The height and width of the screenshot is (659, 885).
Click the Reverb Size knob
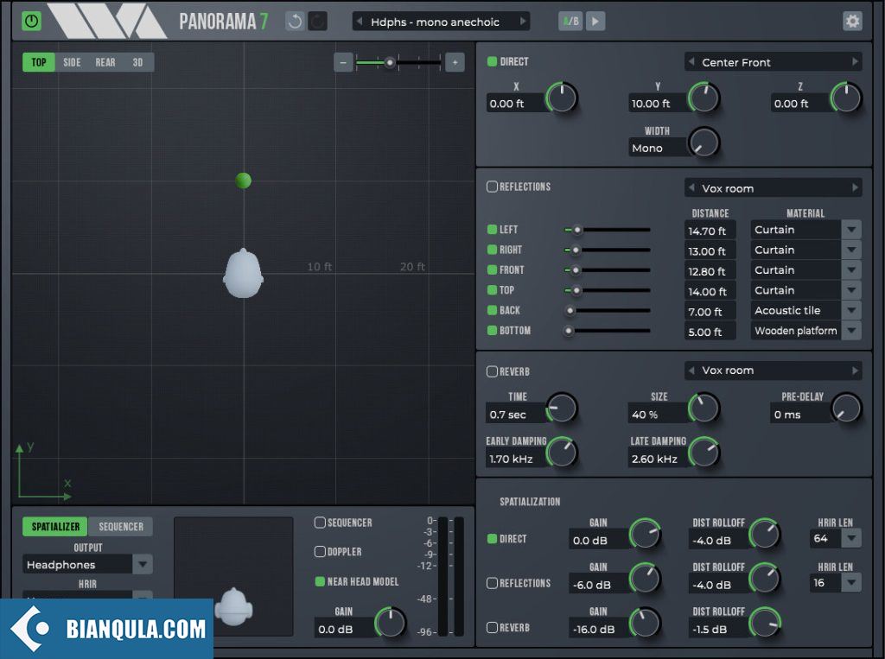(x=704, y=408)
